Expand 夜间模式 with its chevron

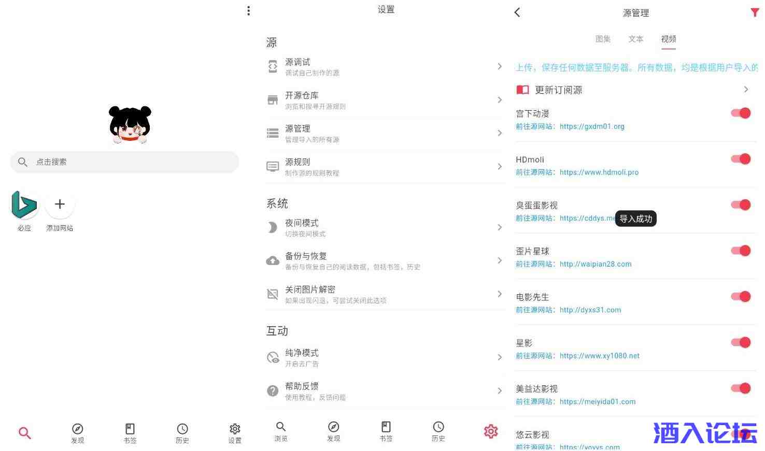coord(500,227)
